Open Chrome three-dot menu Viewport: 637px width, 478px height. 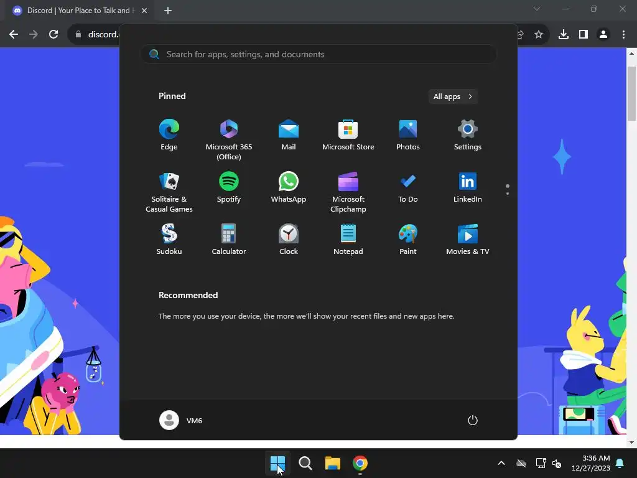point(623,34)
